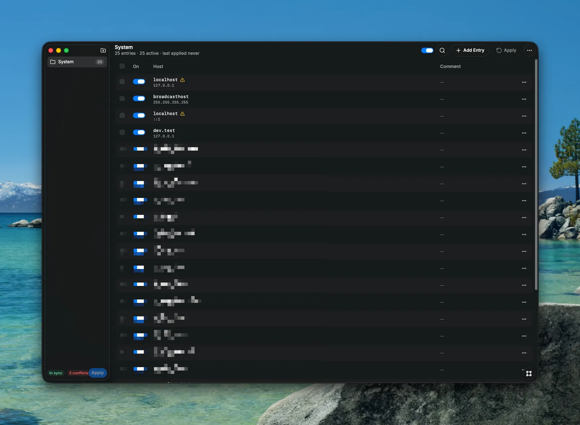The height and width of the screenshot is (425, 580).
Task: Check the checkbox for localhost ::1 row
Action: click(x=122, y=115)
